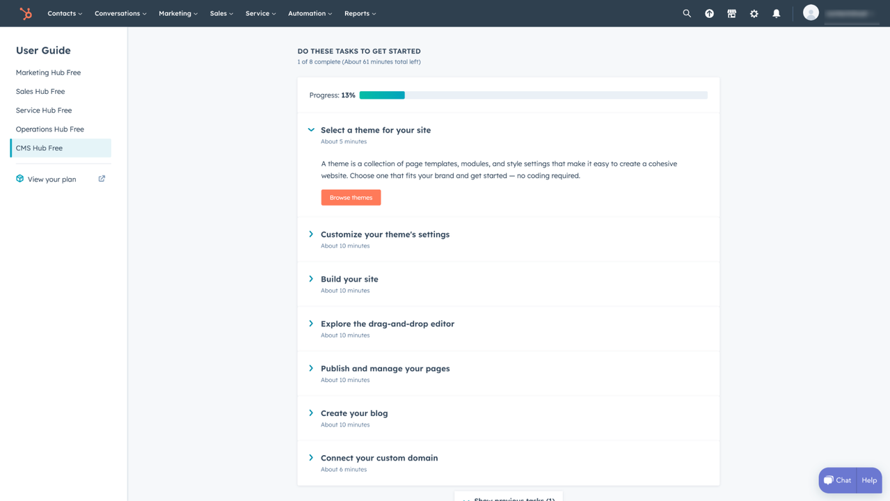This screenshot has height=501, width=890.
Task: Click the Marketplace storefront icon
Action: coord(731,13)
